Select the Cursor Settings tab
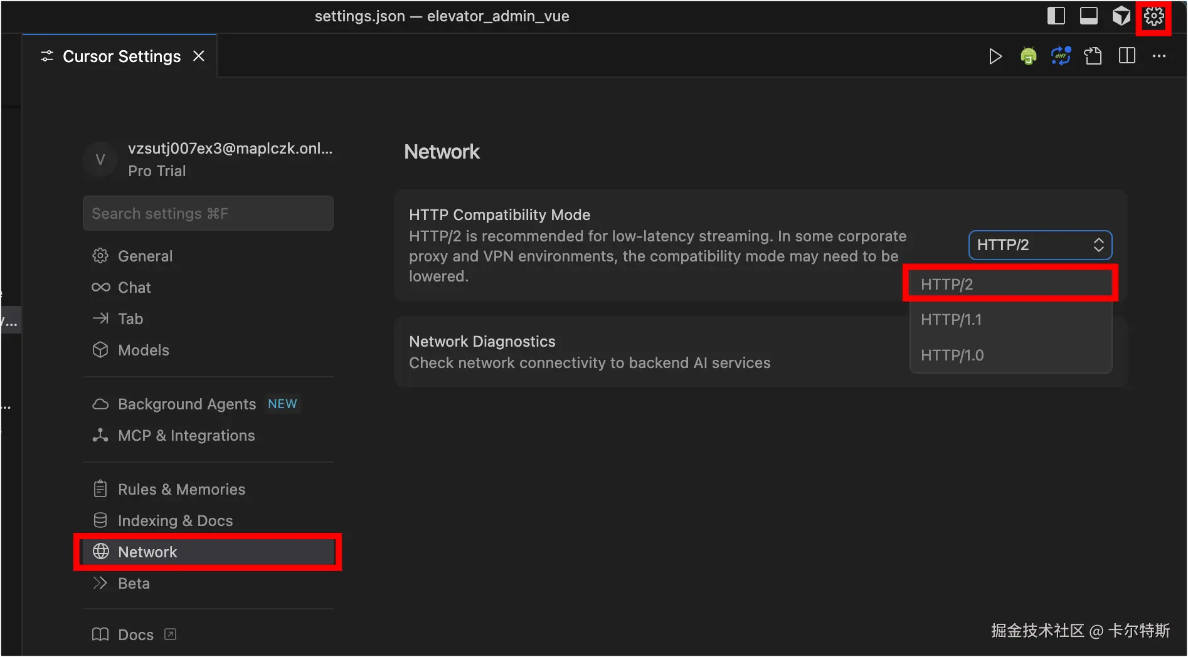The height and width of the screenshot is (657, 1188). (120, 56)
